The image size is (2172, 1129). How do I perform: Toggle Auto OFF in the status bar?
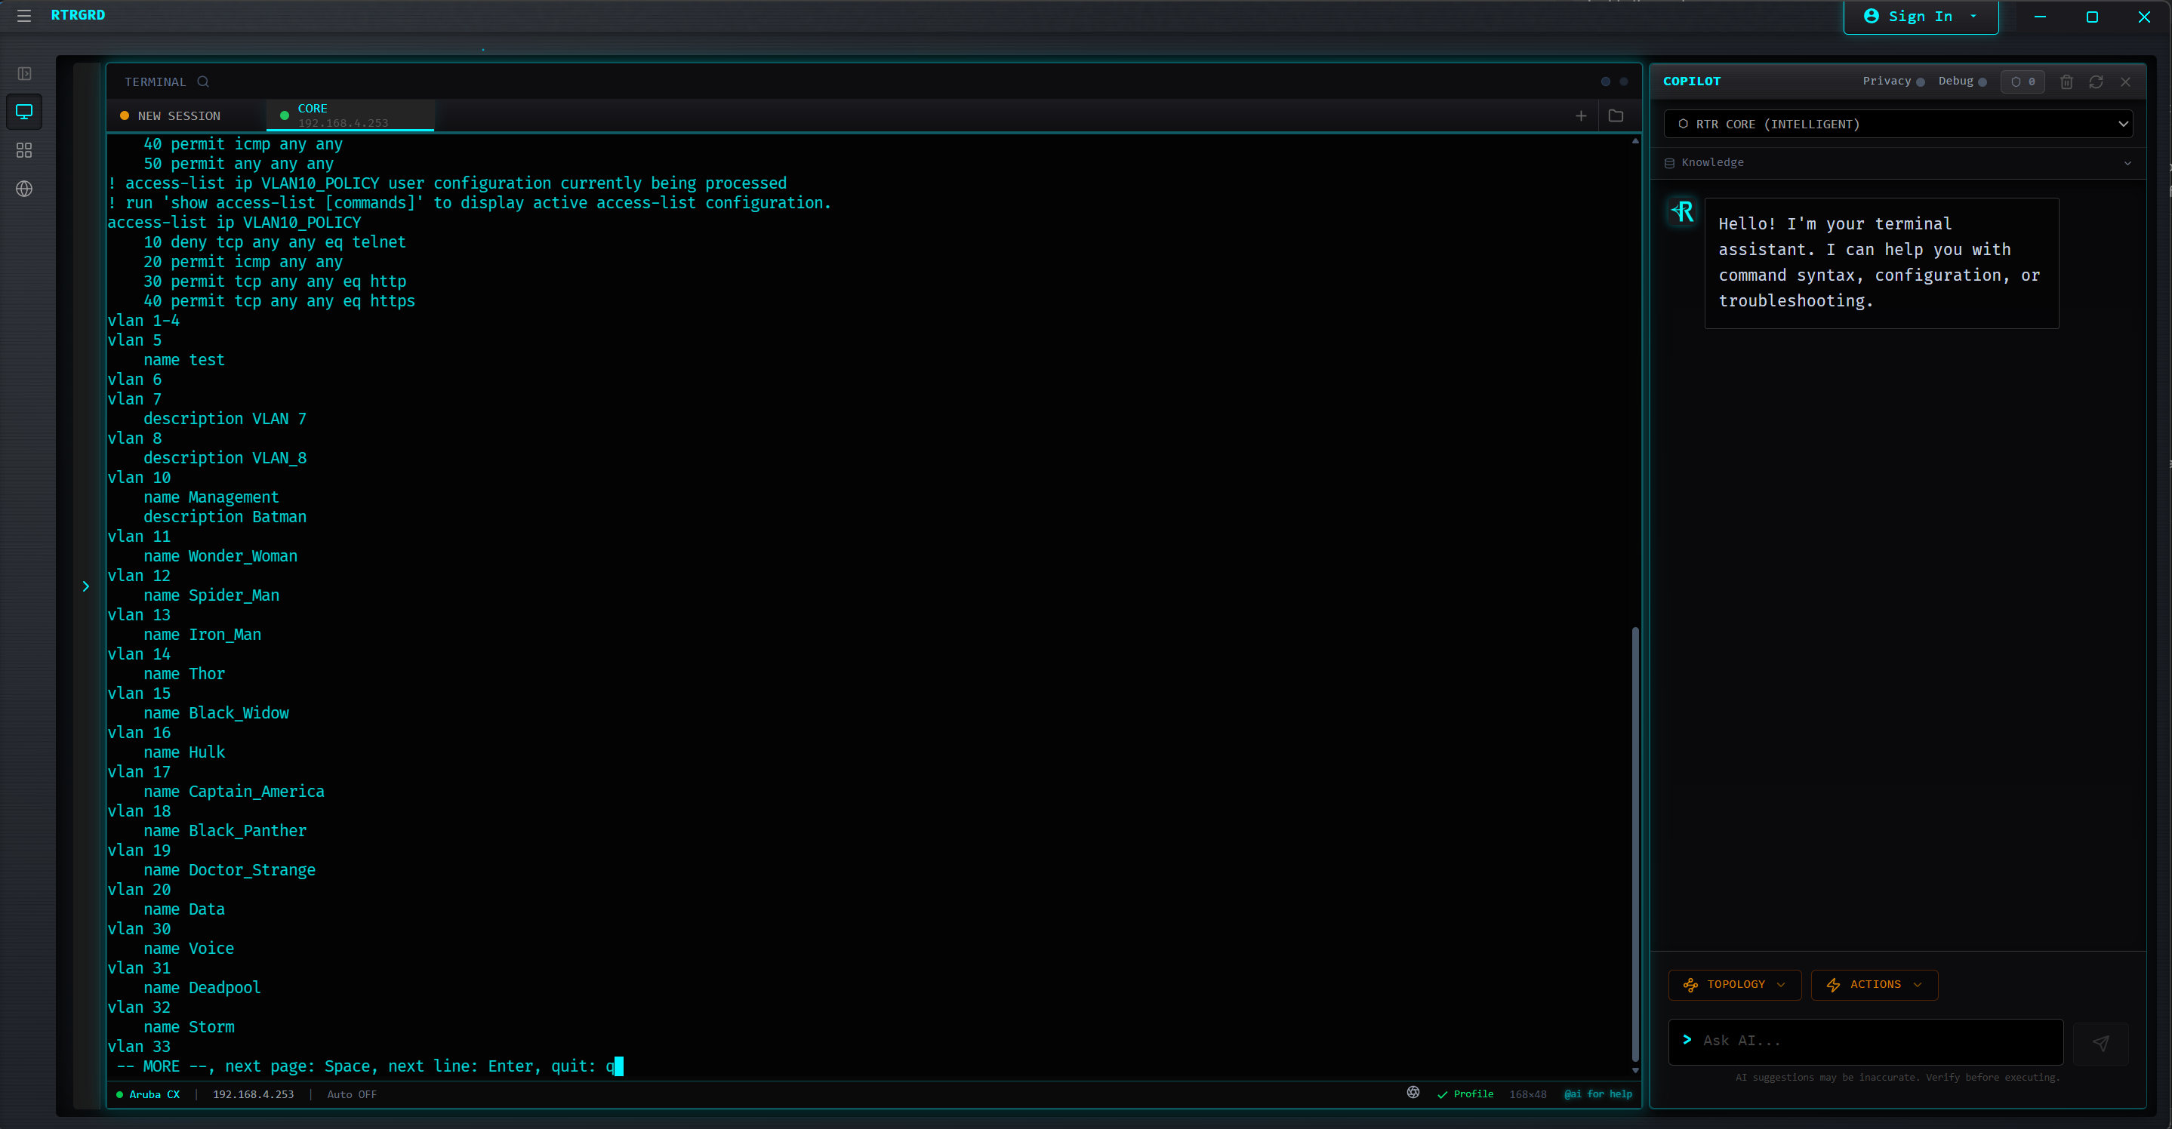pos(352,1094)
